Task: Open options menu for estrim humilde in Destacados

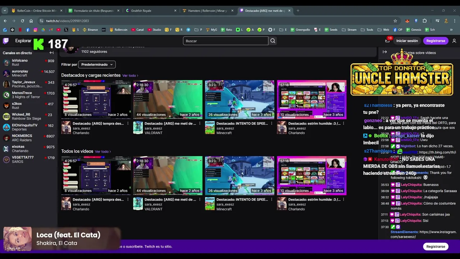Action: 343,123
